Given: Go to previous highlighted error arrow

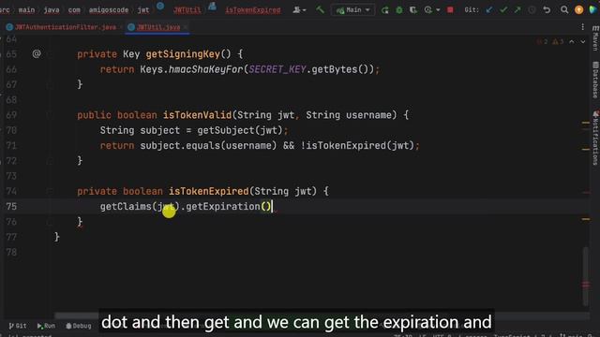Looking at the screenshot, I should tap(572, 41).
